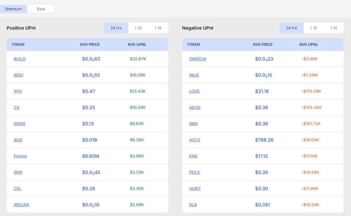Select 1 W in Negative UPnl panel

point(314,28)
